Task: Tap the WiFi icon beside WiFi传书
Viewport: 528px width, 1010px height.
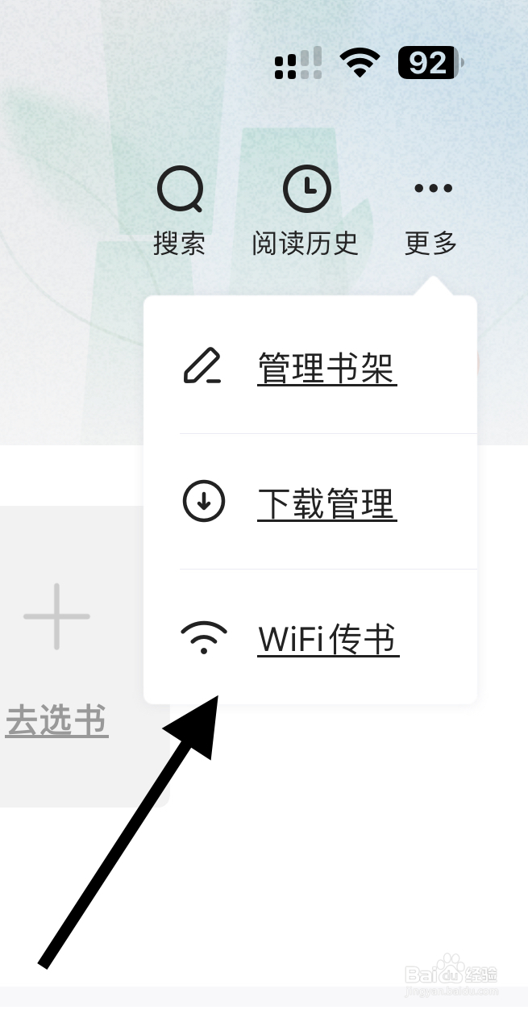Action: coord(204,637)
